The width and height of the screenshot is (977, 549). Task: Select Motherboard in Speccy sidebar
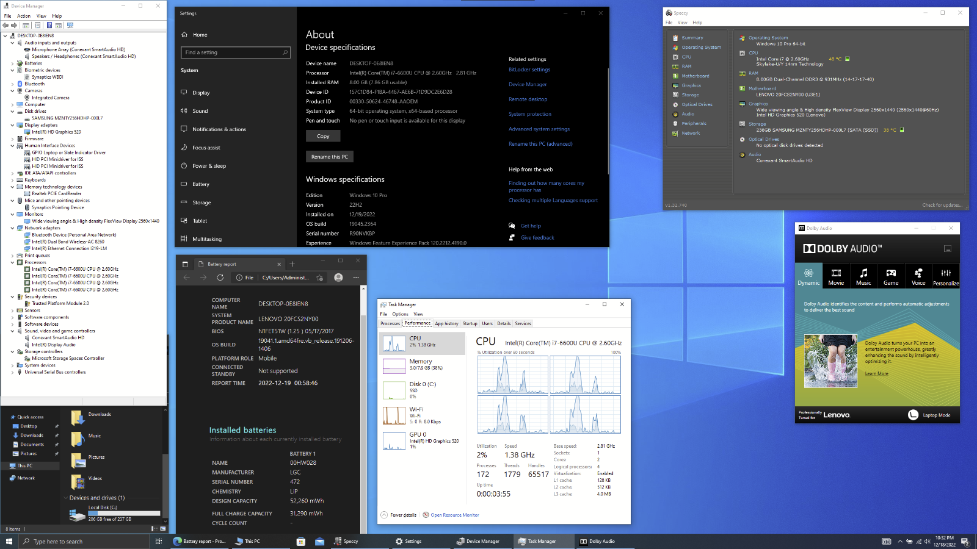(x=696, y=76)
